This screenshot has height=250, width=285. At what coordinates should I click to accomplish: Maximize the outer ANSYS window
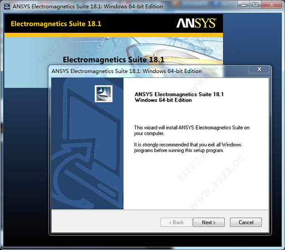[256, 5]
